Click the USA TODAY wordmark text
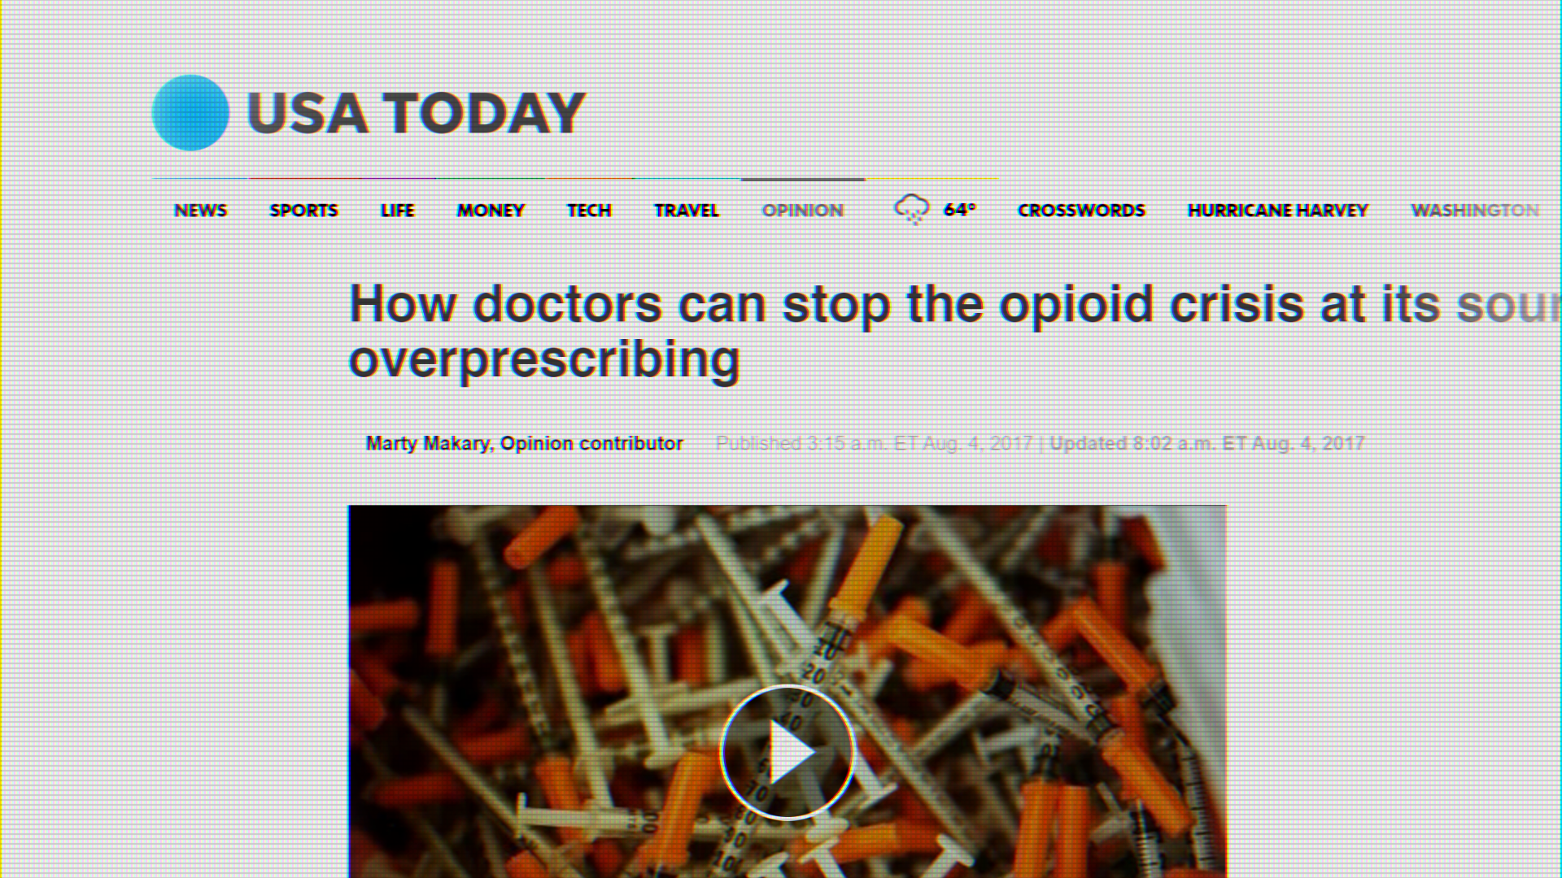The image size is (1562, 878). [416, 113]
